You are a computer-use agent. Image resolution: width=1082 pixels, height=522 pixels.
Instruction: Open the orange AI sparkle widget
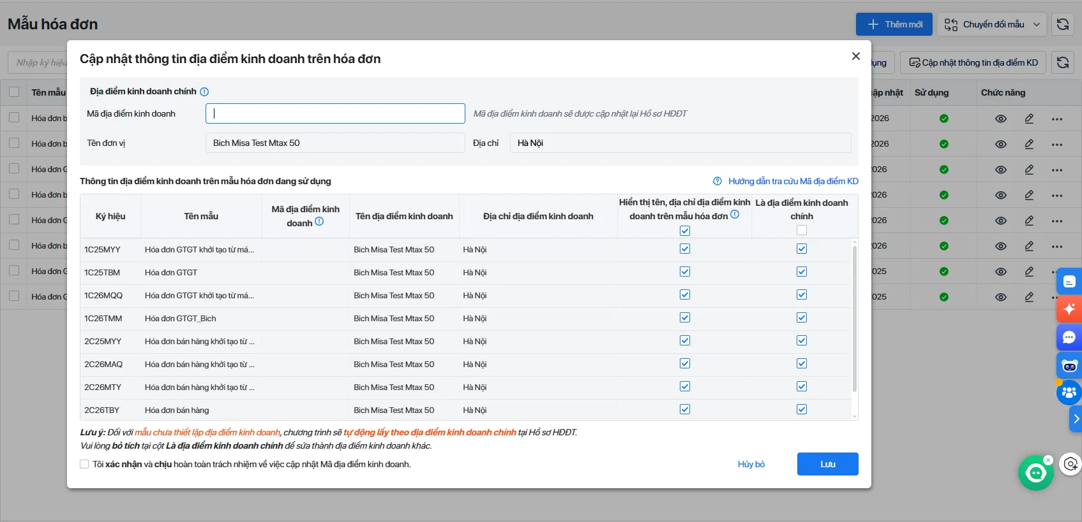tap(1069, 309)
